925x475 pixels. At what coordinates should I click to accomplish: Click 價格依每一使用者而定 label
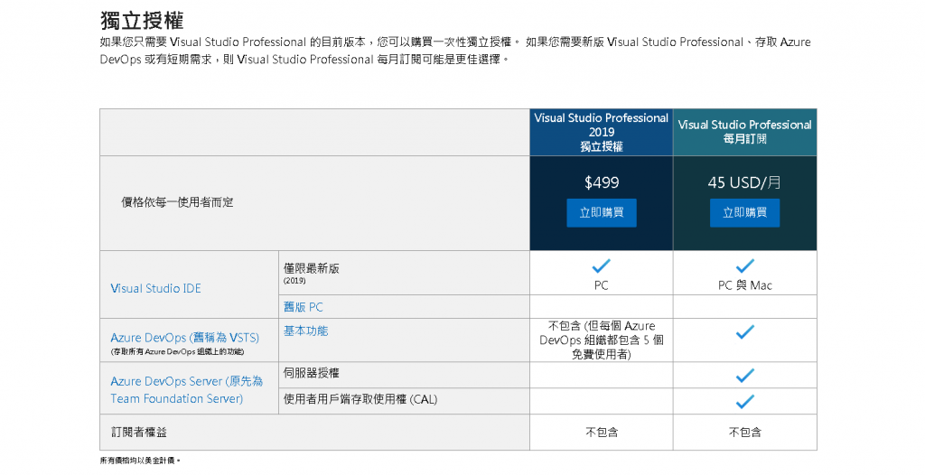coord(178,202)
